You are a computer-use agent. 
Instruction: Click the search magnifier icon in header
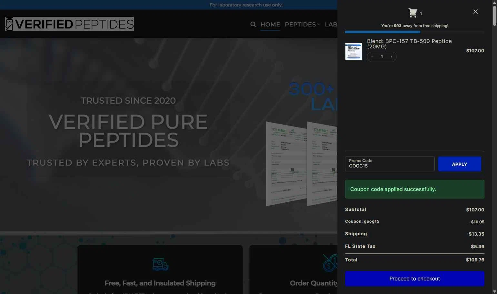click(253, 24)
